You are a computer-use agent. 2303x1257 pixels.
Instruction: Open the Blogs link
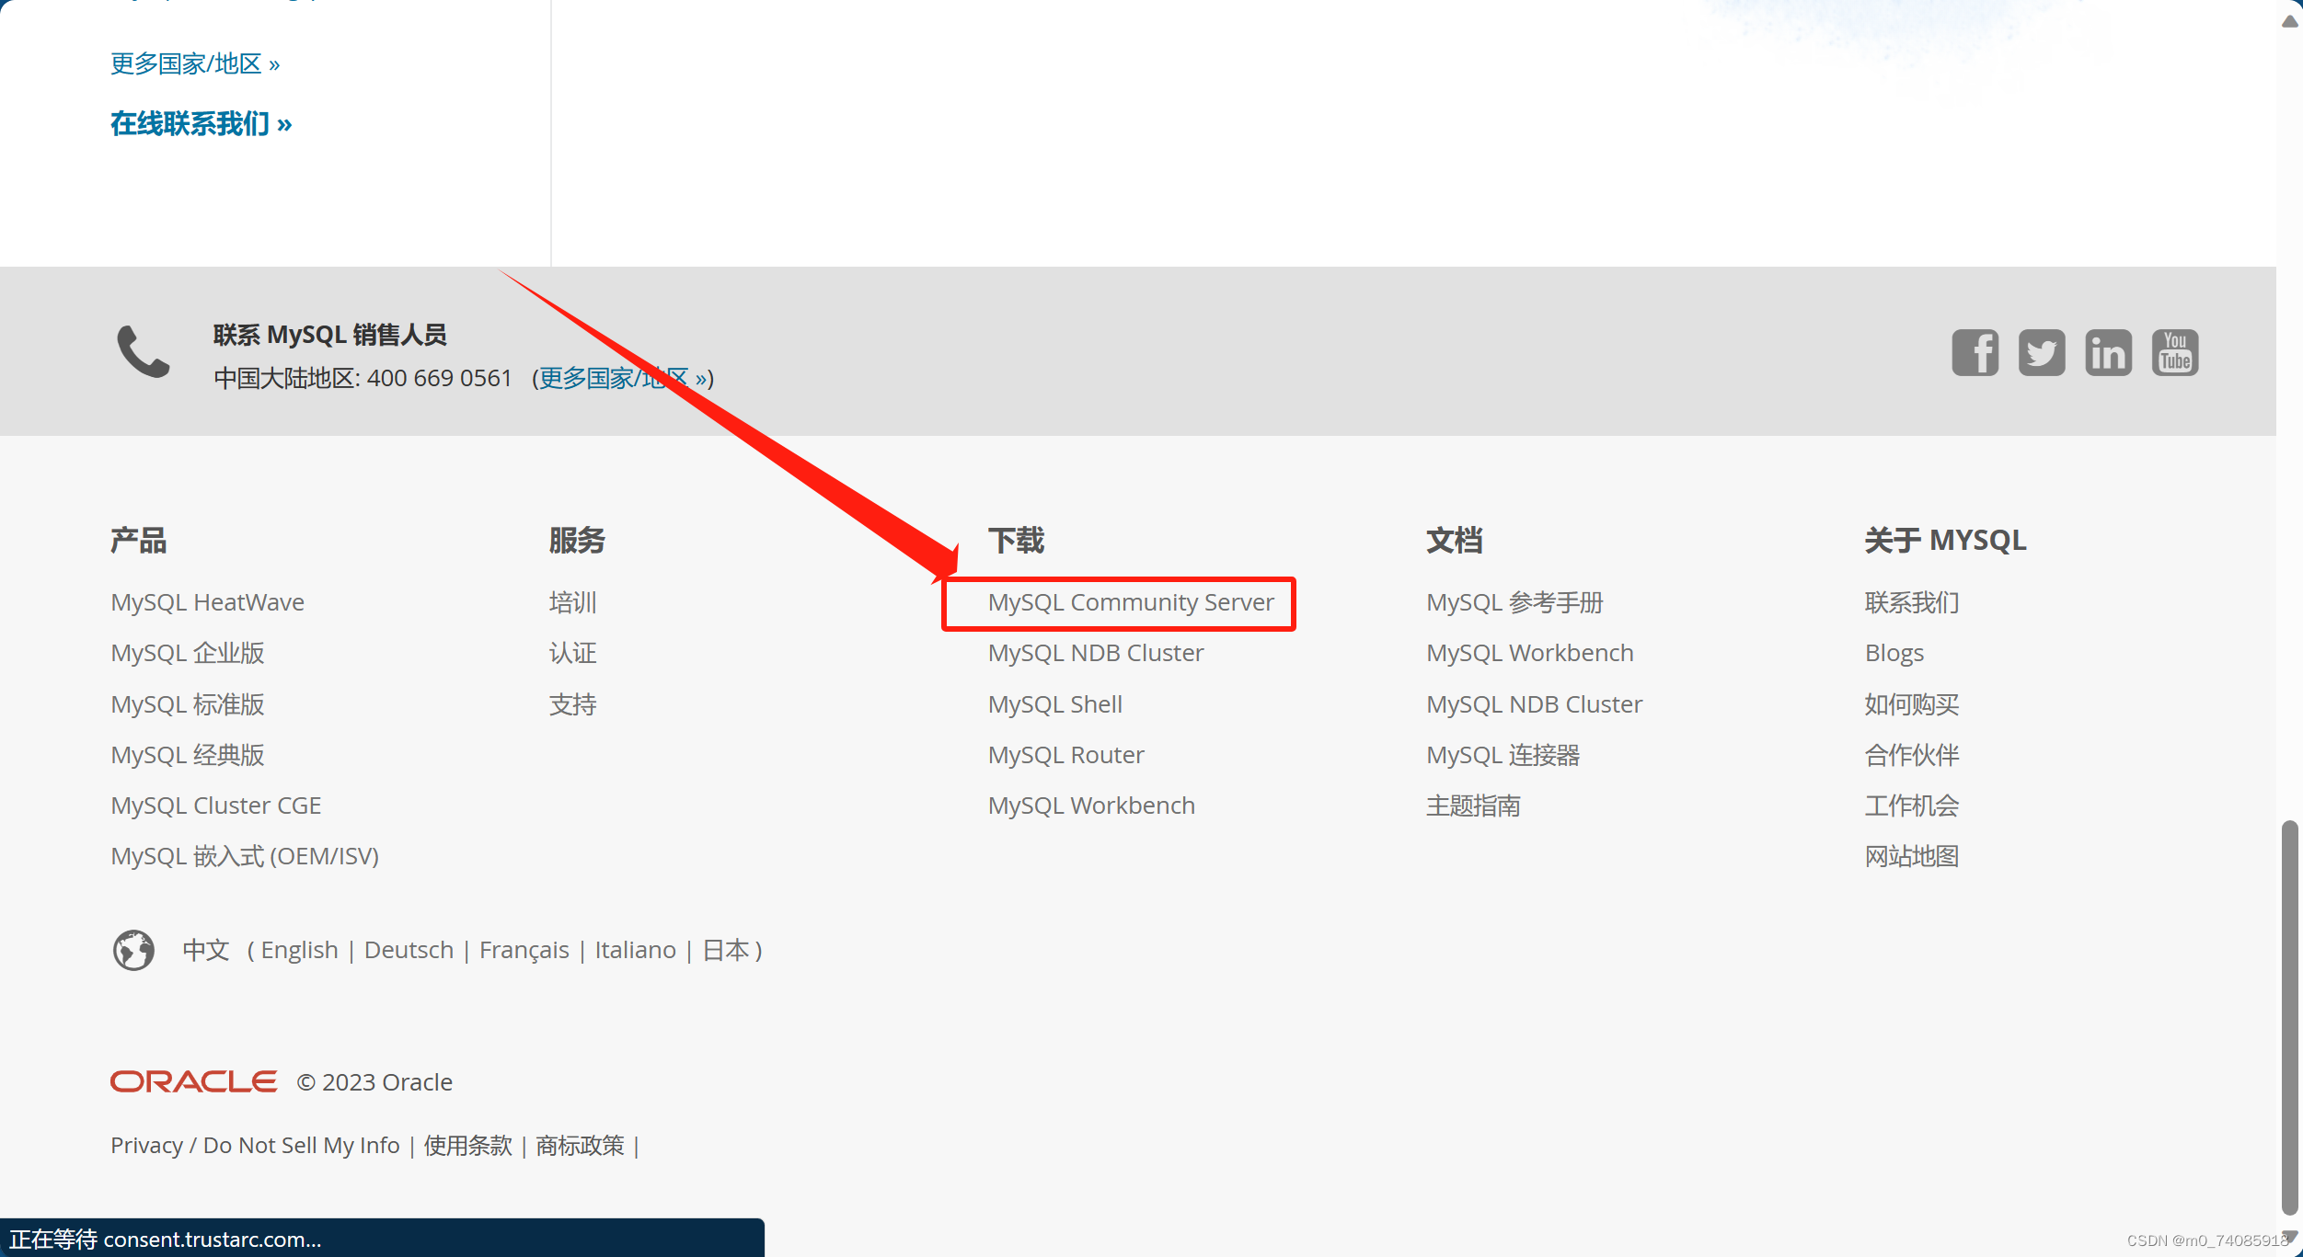point(1894,653)
